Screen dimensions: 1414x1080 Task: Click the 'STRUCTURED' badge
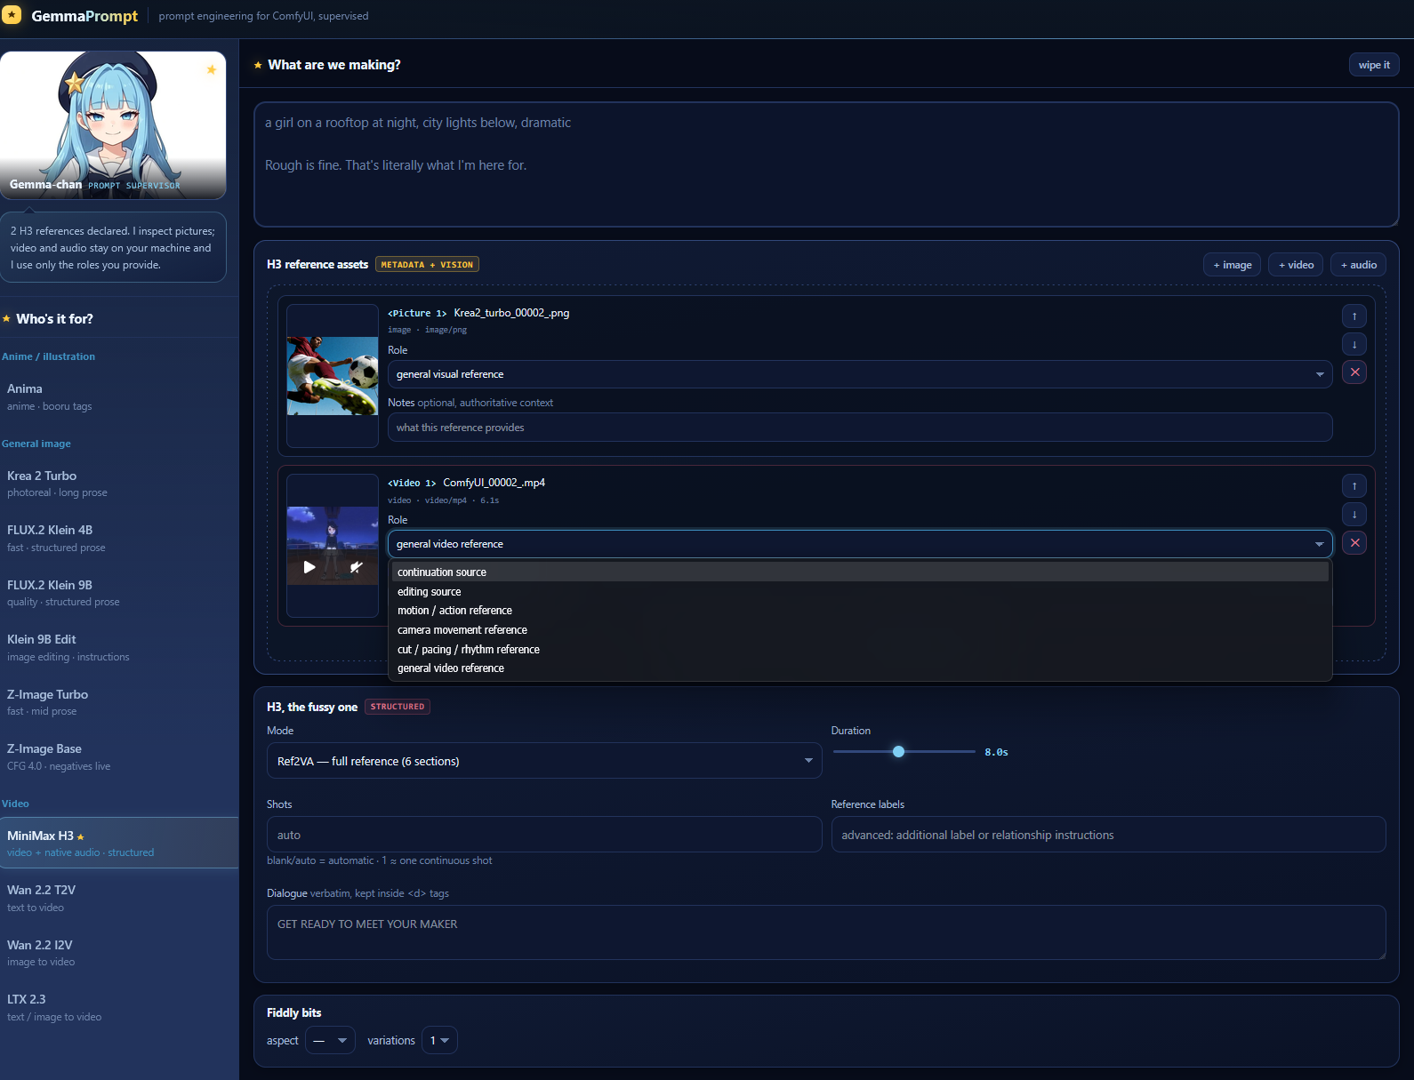point(398,707)
